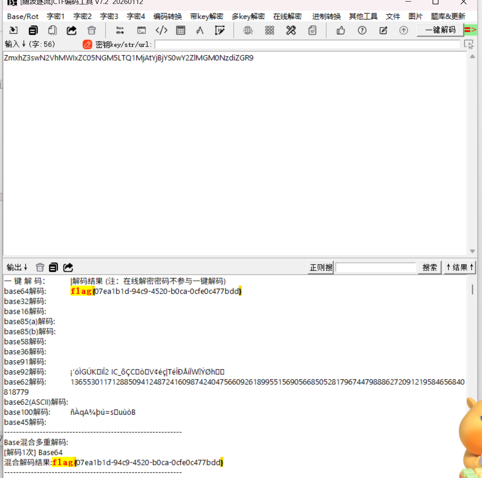Open the question mark help icon
482x478 pixels.
pyautogui.click(x=362, y=30)
